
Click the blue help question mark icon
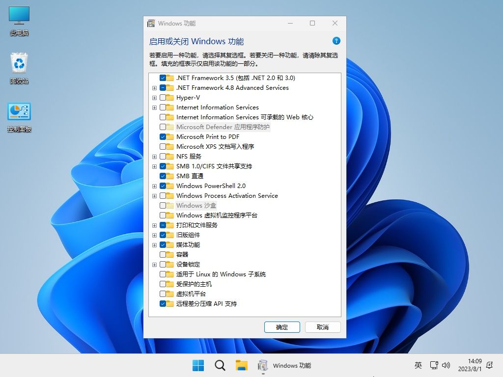(336, 41)
